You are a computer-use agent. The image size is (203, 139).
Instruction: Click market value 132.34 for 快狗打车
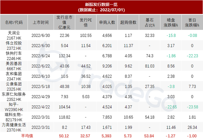pos(64,56)
